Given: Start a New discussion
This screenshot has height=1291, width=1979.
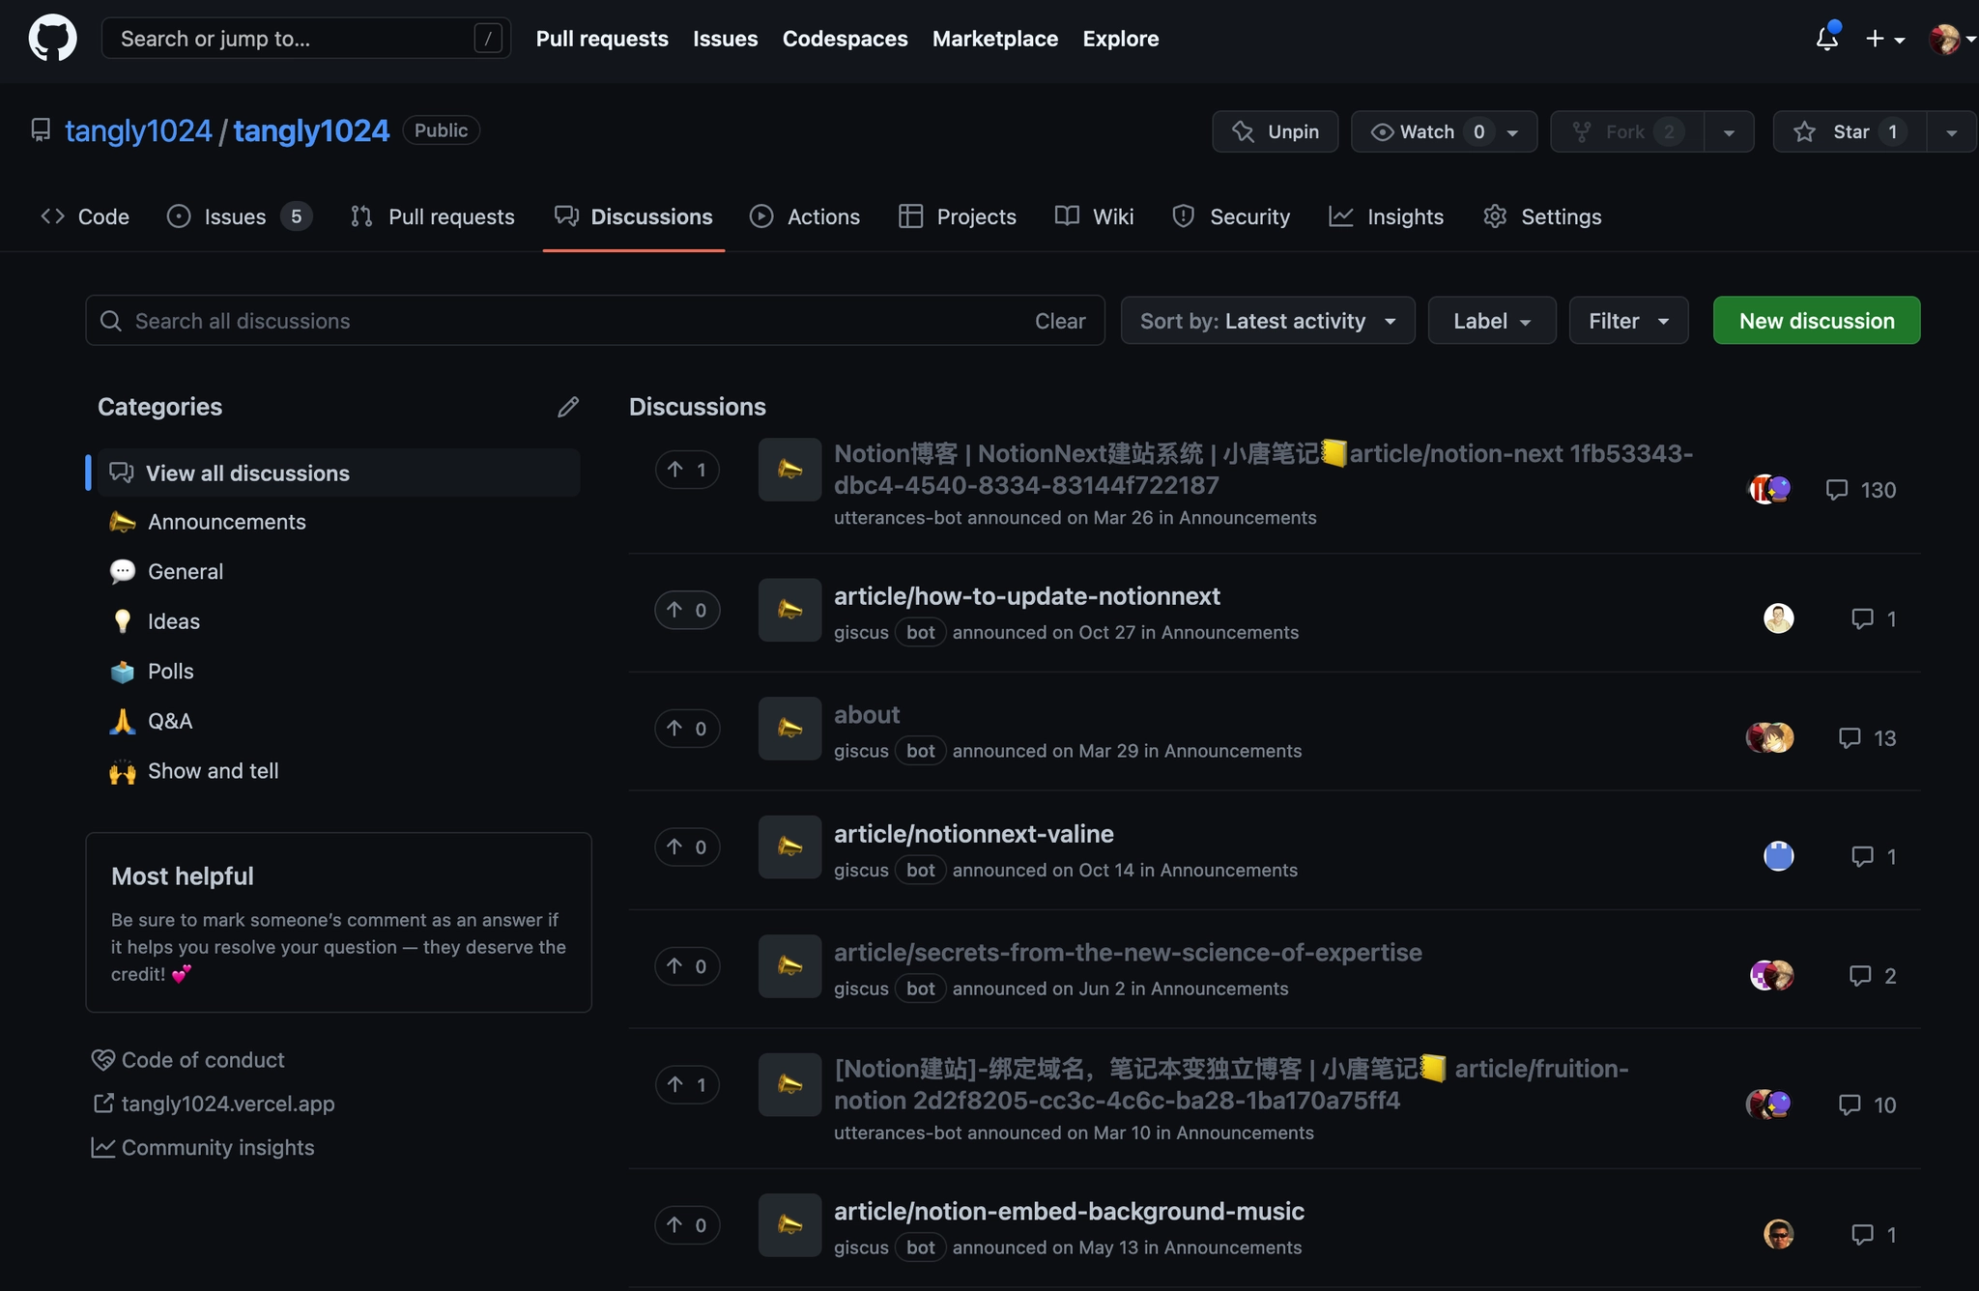Looking at the screenshot, I should [x=1817, y=321].
